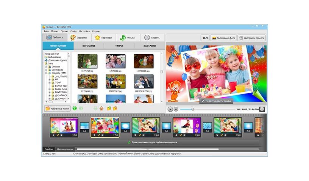
Task: Open the Файл menu
Action: coord(46,31)
